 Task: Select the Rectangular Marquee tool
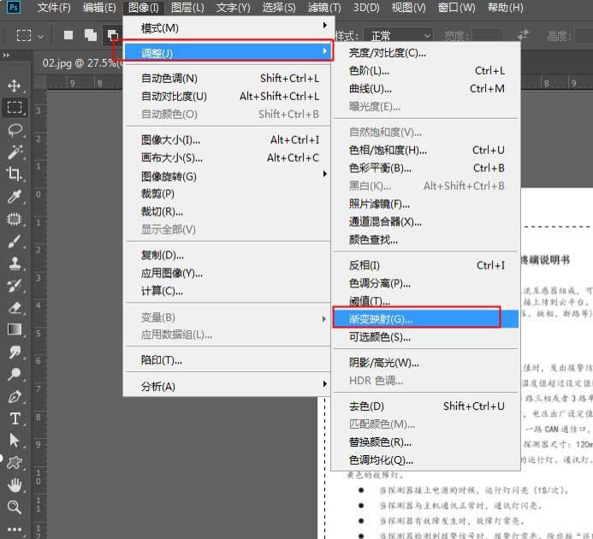[15, 108]
